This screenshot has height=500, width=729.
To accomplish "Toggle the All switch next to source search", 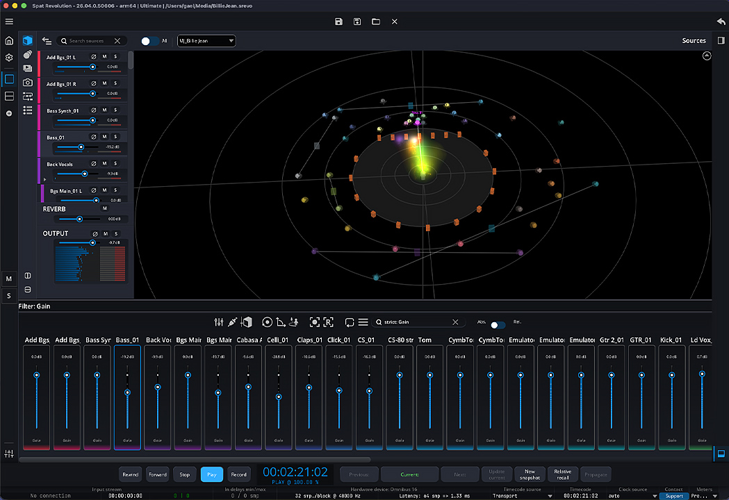I will 149,41.
